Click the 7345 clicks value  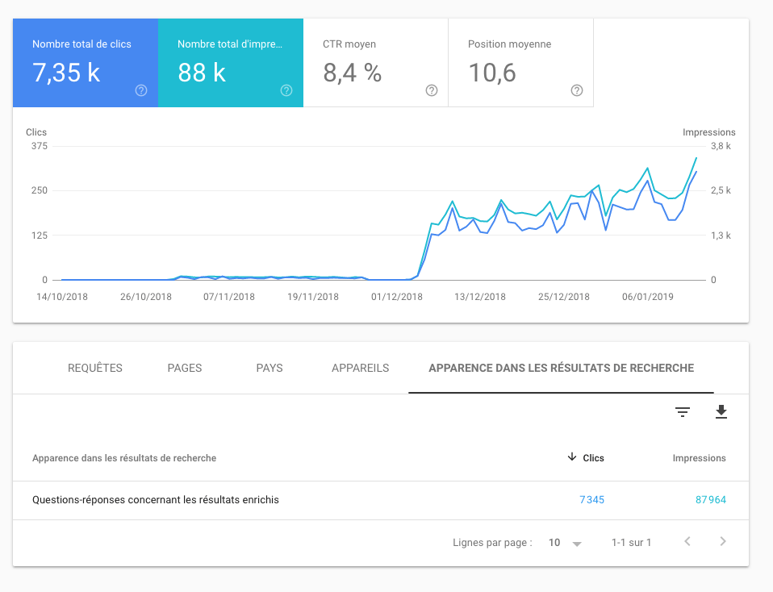pyautogui.click(x=591, y=500)
